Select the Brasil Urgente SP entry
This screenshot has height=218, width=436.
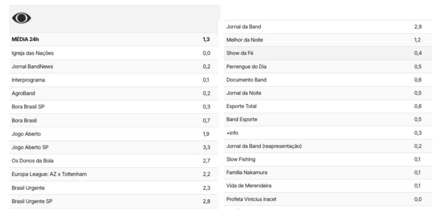[x=114, y=201]
